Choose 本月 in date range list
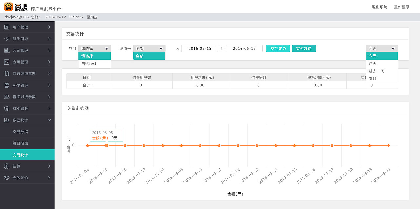 [382, 79]
